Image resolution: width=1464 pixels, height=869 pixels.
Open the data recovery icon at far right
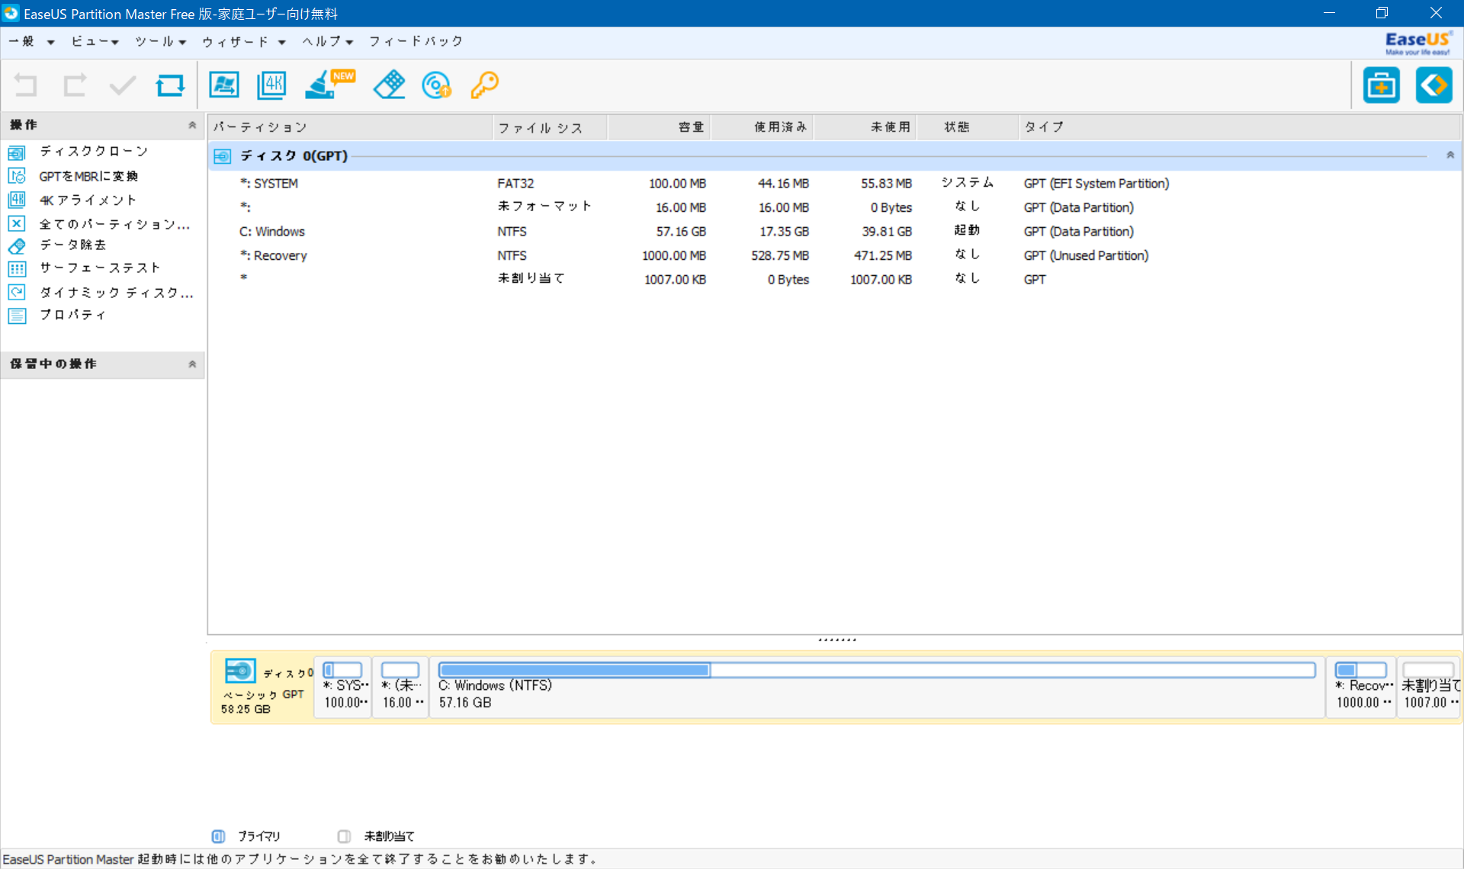click(1433, 85)
